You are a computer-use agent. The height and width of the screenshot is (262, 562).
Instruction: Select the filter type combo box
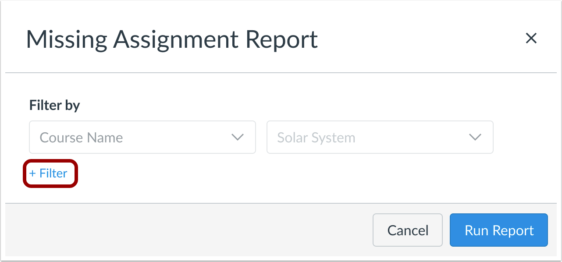coord(142,138)
